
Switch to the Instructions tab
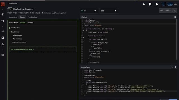coord(13,17)
